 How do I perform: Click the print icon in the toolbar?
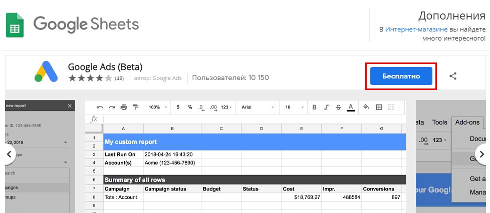click(123, 107)
